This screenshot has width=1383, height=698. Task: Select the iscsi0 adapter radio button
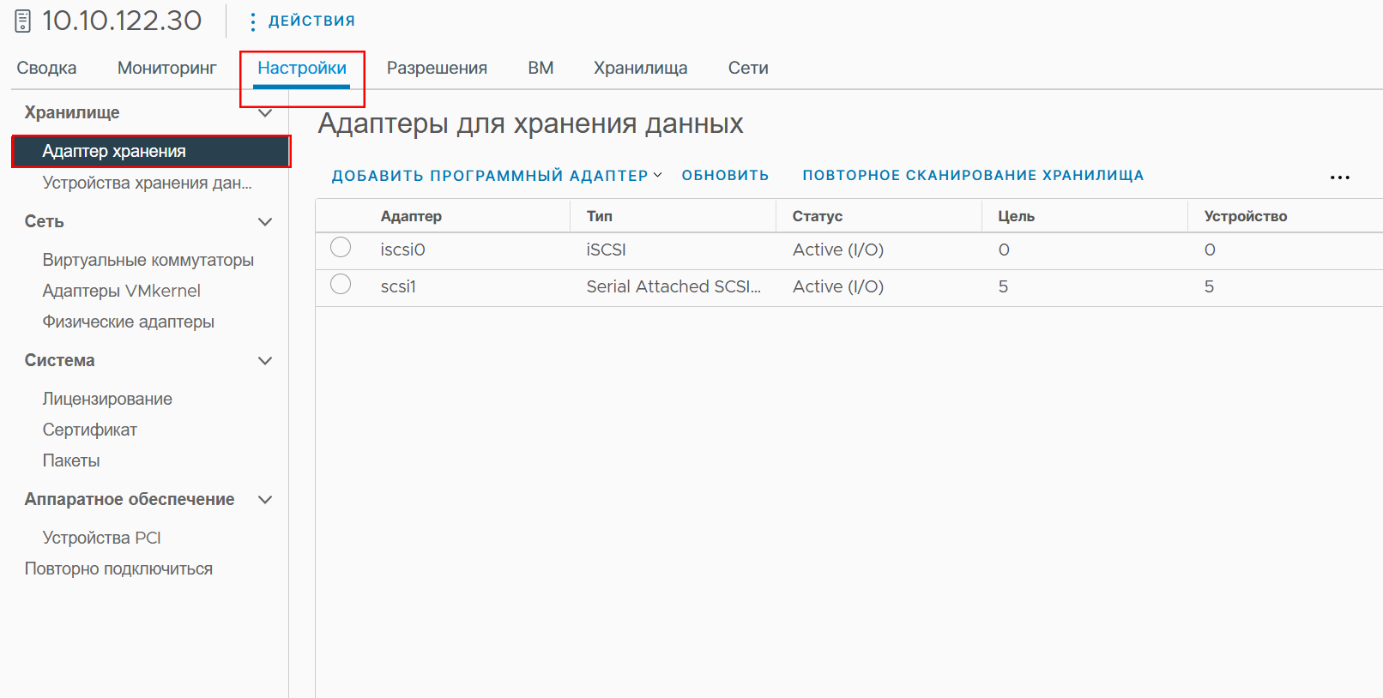(x=341, y=248)
